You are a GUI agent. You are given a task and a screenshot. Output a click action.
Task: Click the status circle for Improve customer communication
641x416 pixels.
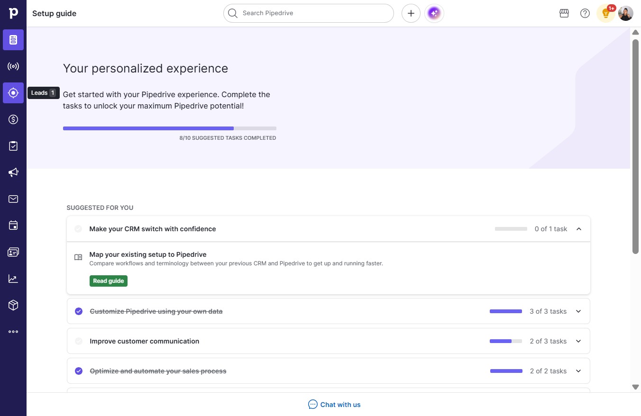click(79, 341)
